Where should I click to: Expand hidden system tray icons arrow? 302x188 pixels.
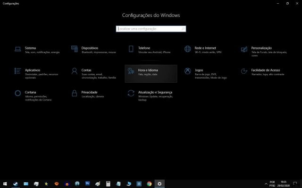coord(266,184)
